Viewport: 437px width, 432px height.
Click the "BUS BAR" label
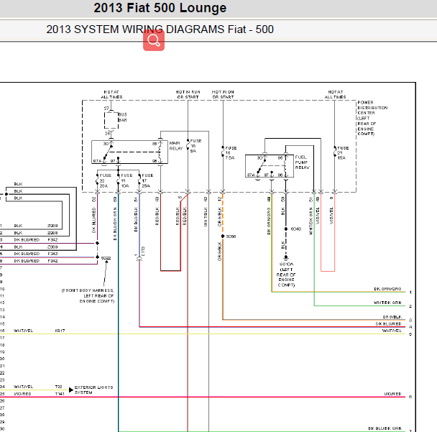tap(123, 117)
